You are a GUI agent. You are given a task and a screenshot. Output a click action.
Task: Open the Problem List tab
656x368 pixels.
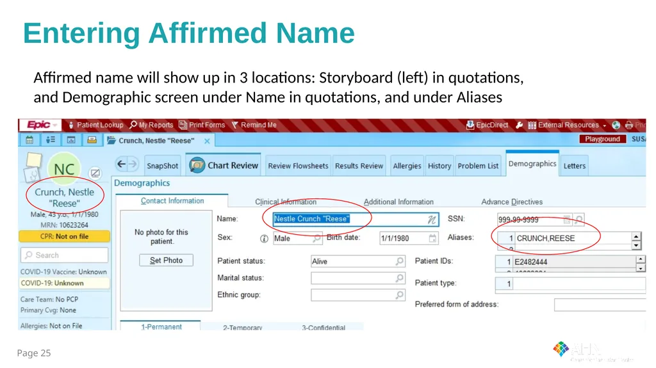point(478,166)
